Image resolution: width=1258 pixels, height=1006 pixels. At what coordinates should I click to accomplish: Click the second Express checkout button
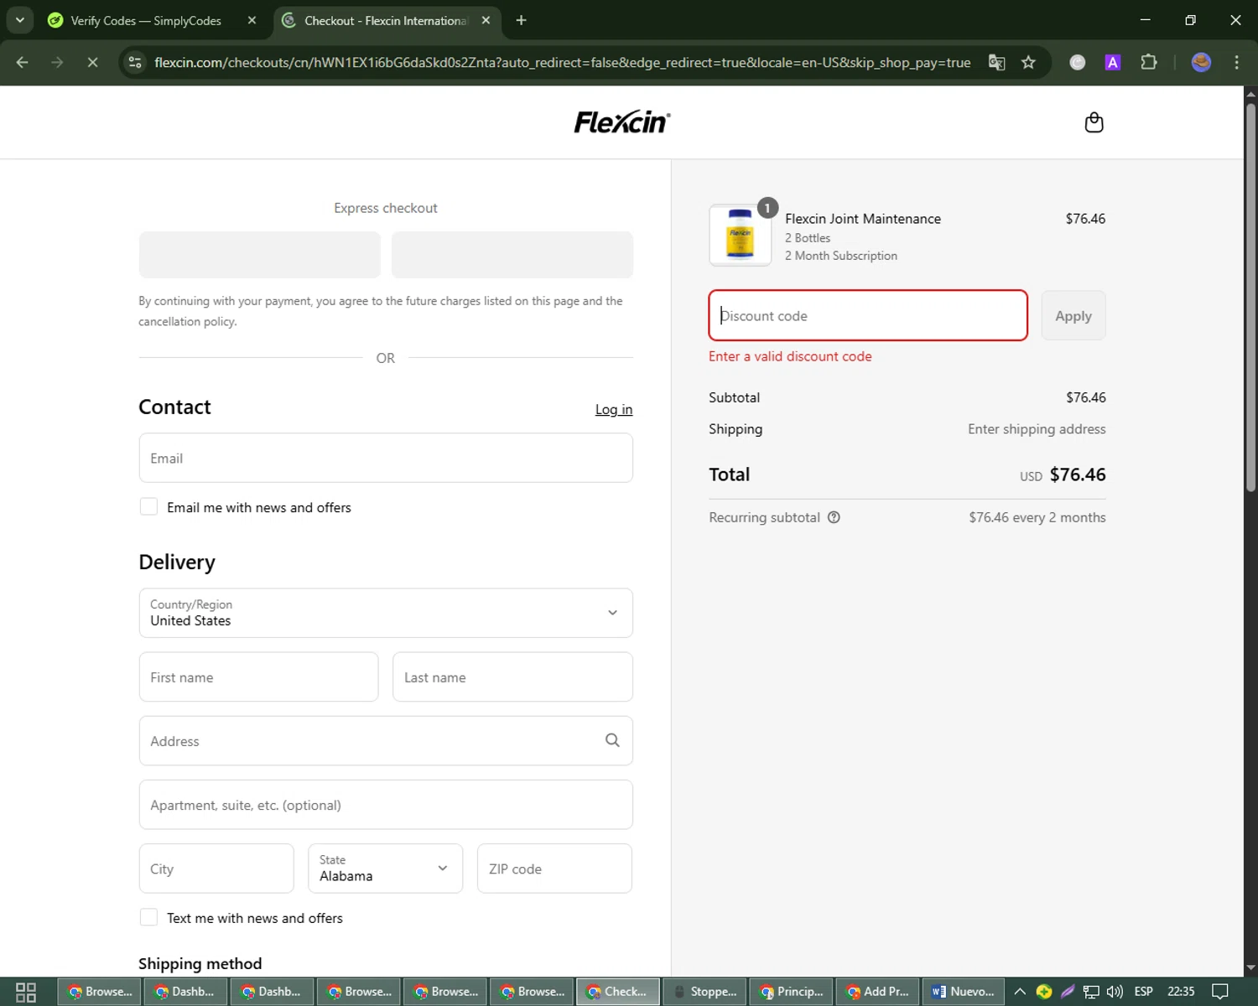pos(512,255)
